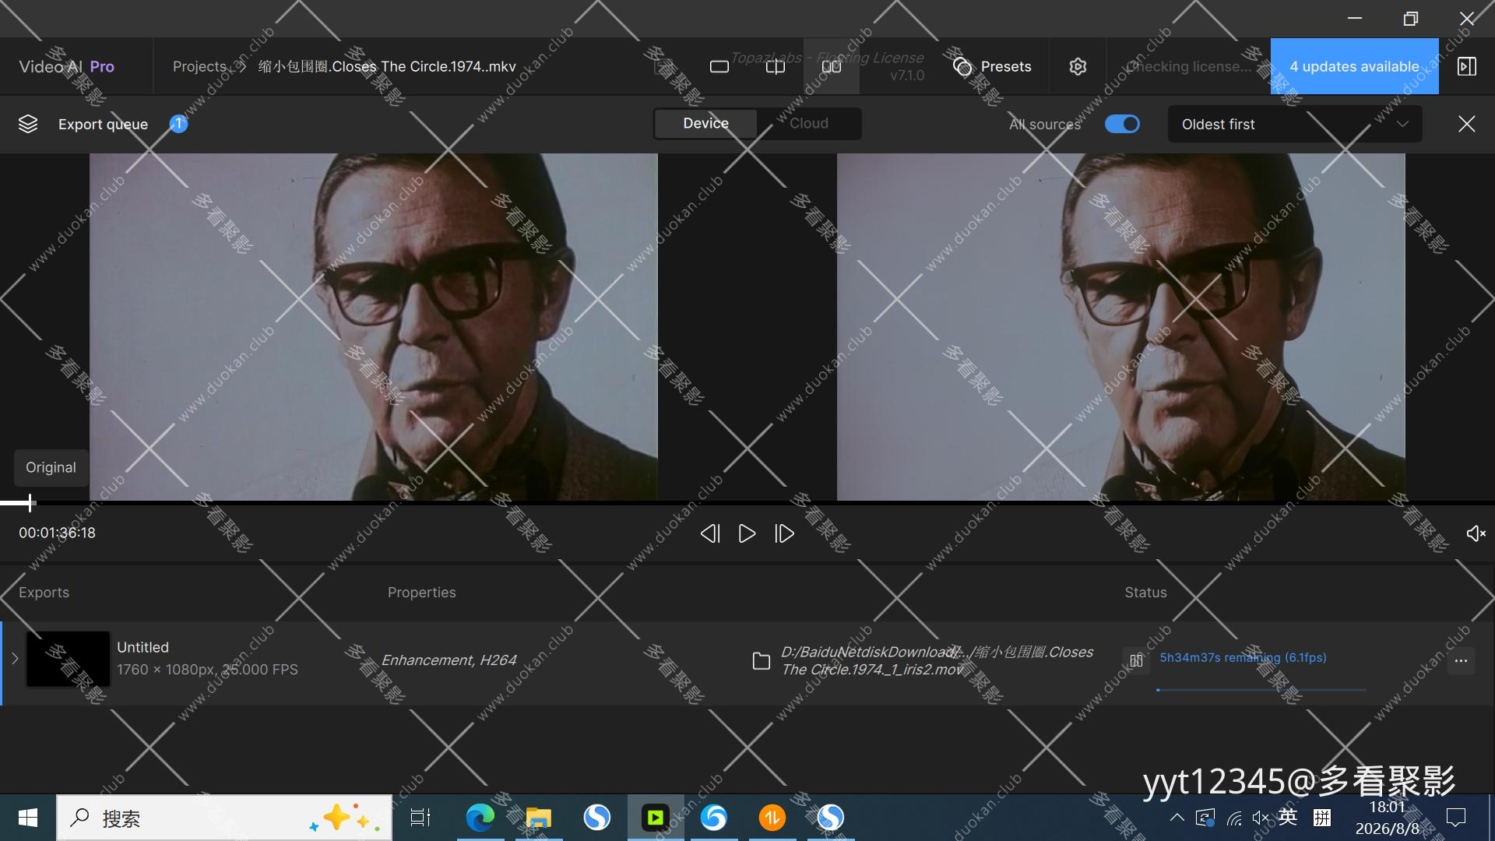This screenshot has height=841, width=1495.
Task: Open Task View on taskbar
Action: click(420, 818)
